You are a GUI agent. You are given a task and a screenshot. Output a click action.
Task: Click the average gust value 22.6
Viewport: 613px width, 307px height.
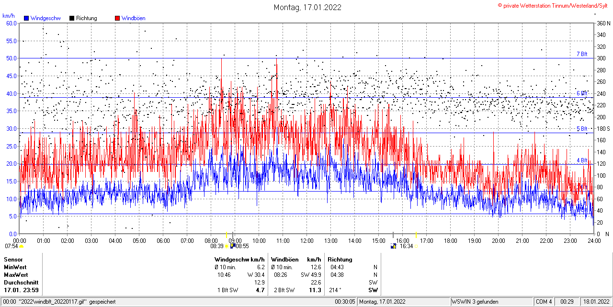point(316,283)
